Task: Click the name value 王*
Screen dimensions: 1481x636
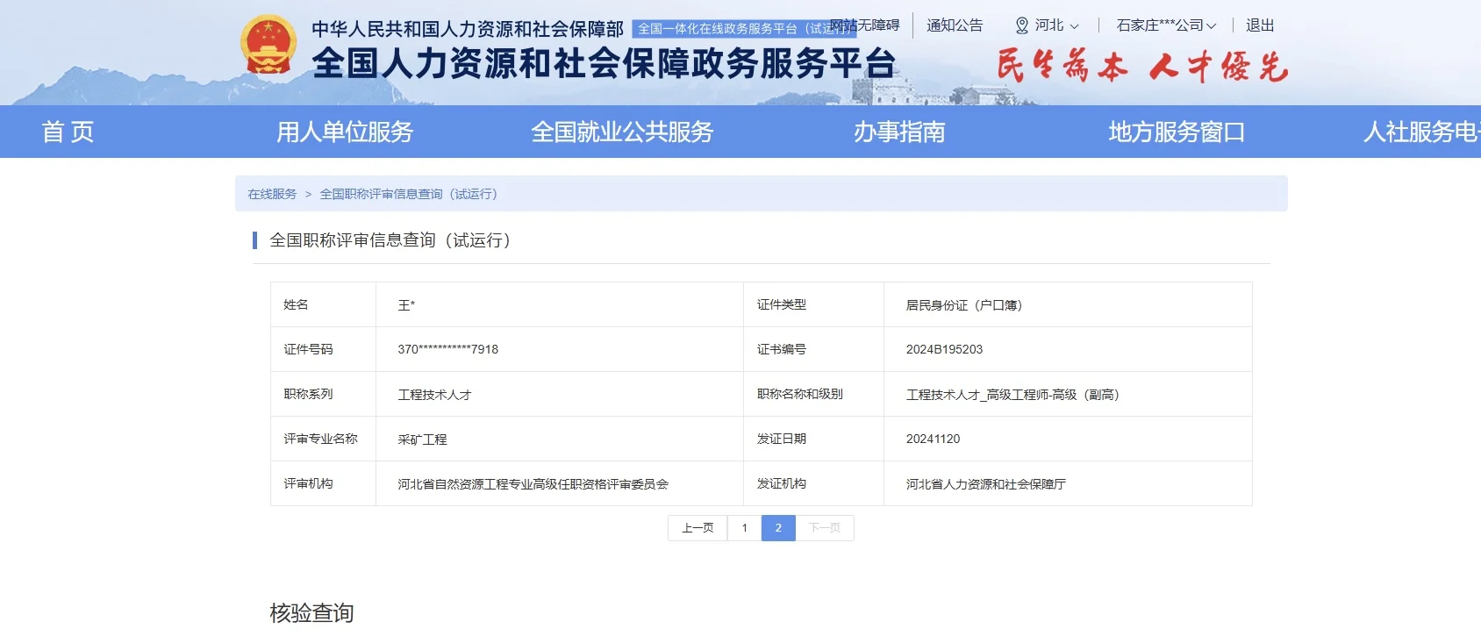Action: (x=406, y=305)
